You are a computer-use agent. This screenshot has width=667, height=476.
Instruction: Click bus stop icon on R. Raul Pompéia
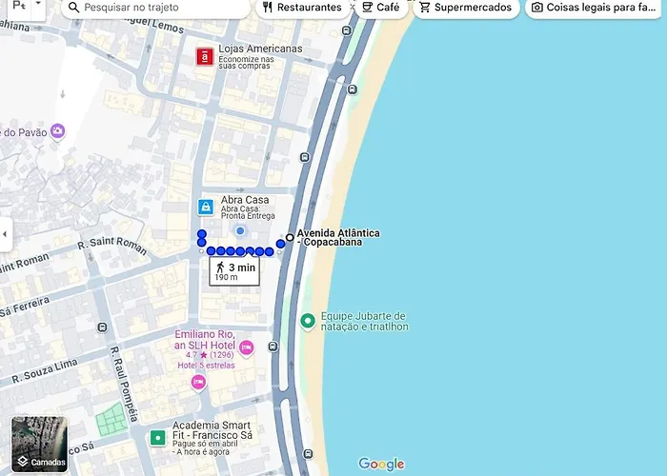[x=102, y=327]
